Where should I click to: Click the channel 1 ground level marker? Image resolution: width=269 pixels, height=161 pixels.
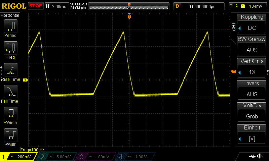pyautogui.click(x=26, y=80)
